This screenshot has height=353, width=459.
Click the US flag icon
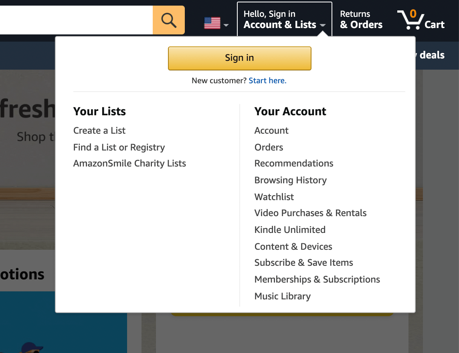coord(212,23)
